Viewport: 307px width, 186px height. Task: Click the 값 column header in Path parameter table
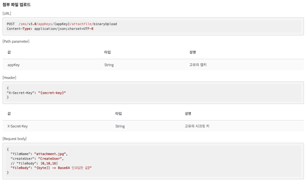pos(9,52)
